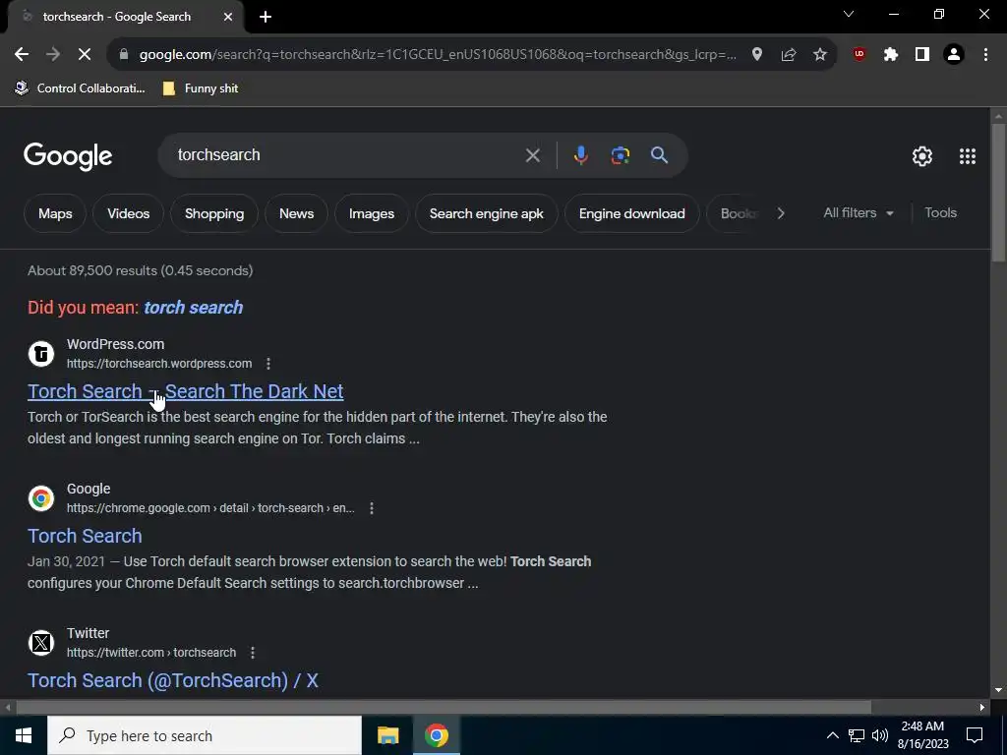The width and height of the screenshot is (1007, 755).
Task: Start a voice search with microphone
Action: point(580,155)
